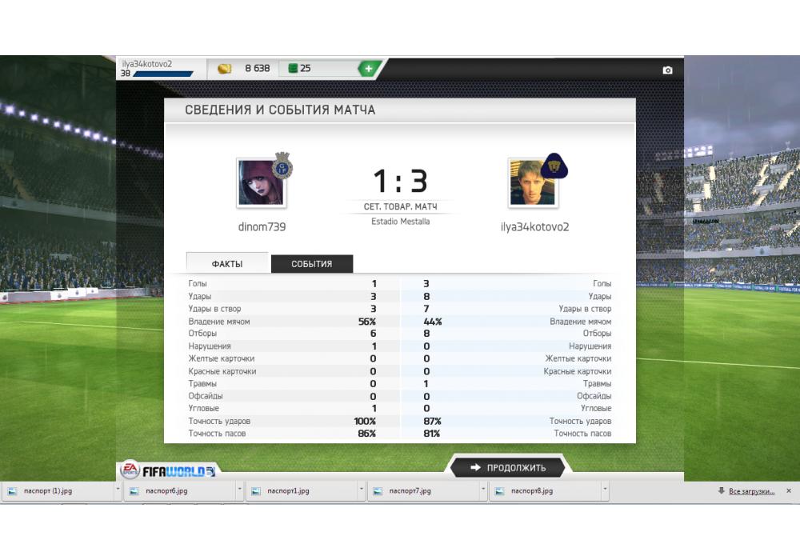This screenshot has height=560, width=800.
Task: Expand dropdown arrow for паспорт6.jpg
Action: click(239, 489)
